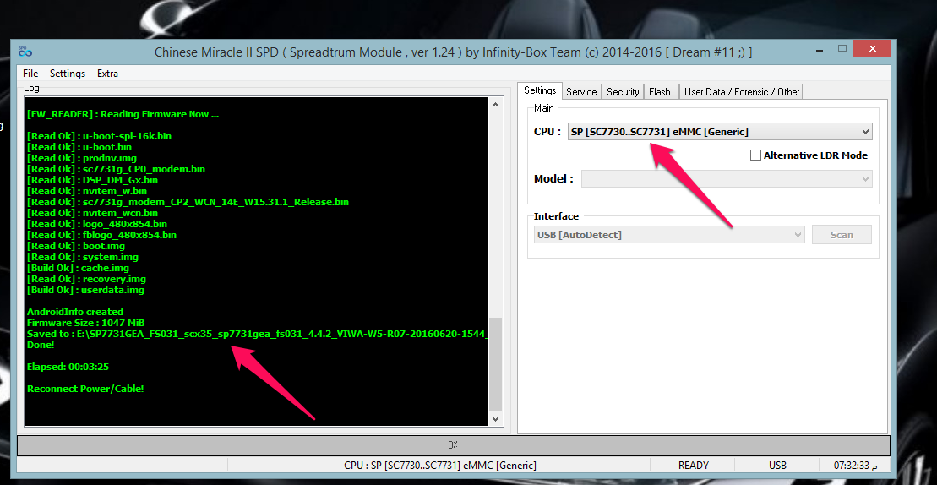This screenshot has height=485, width=937.
Task: Click the DSP_DM_Gx.bin log entry
Action: coord(93,180)
